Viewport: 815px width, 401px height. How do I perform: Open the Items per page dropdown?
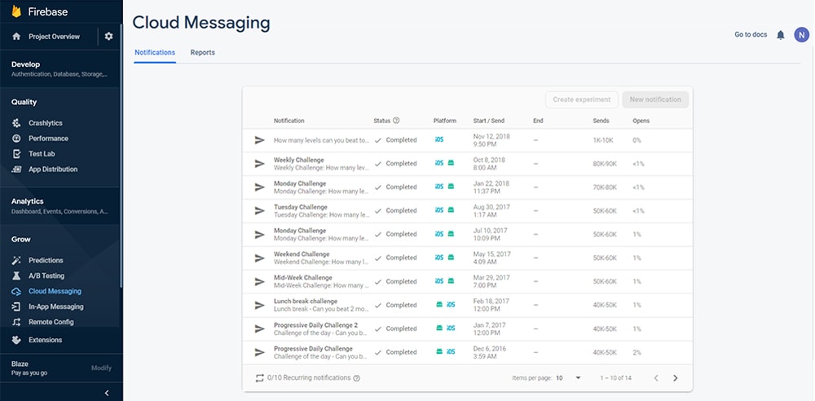[x=569, y=378]
